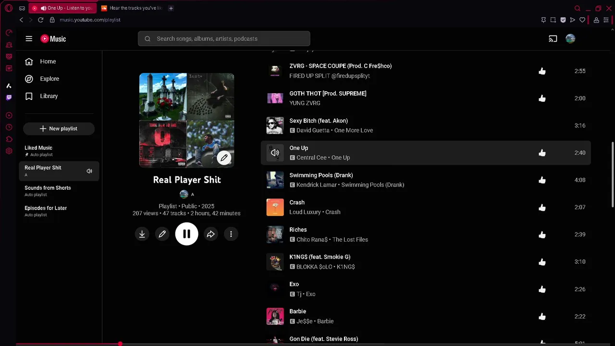Download the Real Player Shit playlist
The width and height of the screenshot is (615, 346).
(142, 234)
